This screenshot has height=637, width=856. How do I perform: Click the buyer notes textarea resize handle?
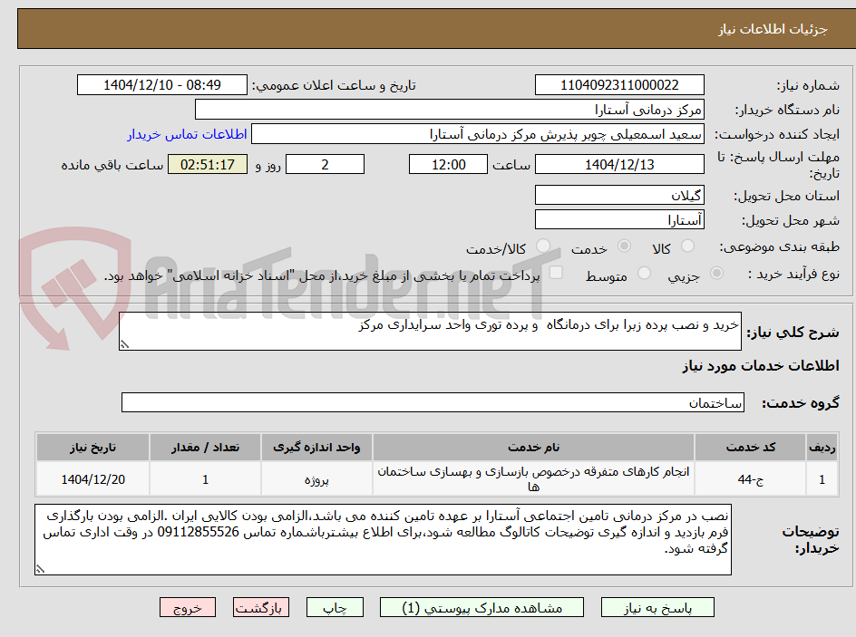[x=40, y=569]
